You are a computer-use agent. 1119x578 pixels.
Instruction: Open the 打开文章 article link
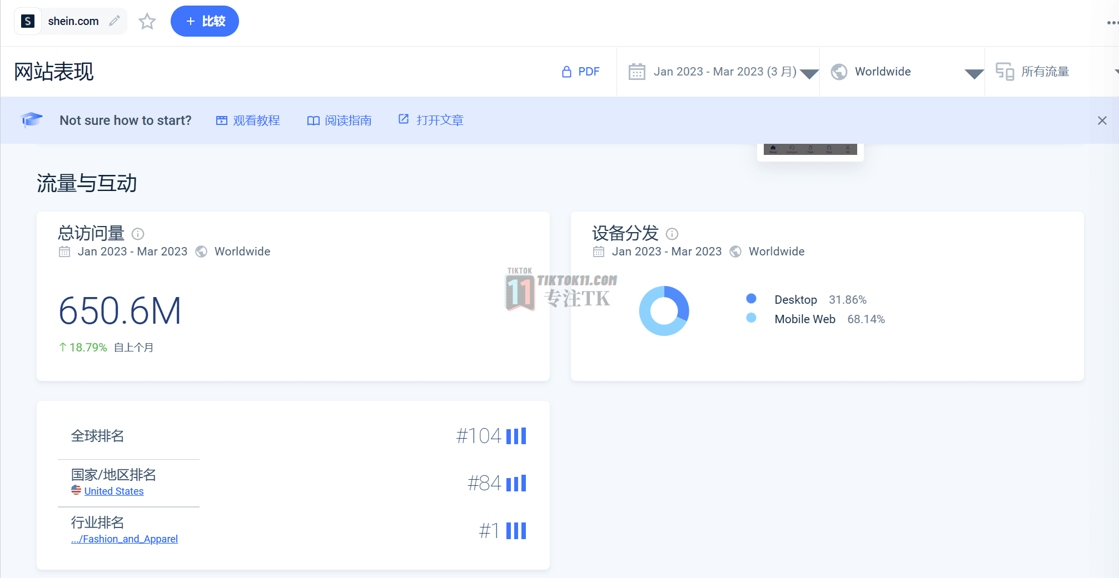coord(431,120)
